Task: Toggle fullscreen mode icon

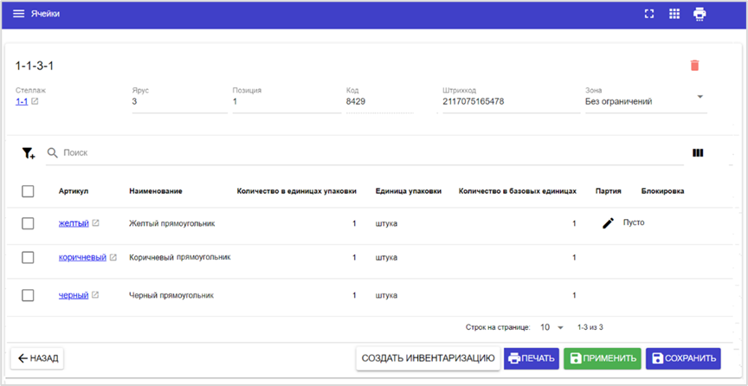Action: click(649, 14)
